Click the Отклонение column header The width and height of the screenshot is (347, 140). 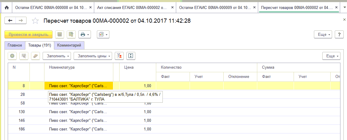coord(240,77)
